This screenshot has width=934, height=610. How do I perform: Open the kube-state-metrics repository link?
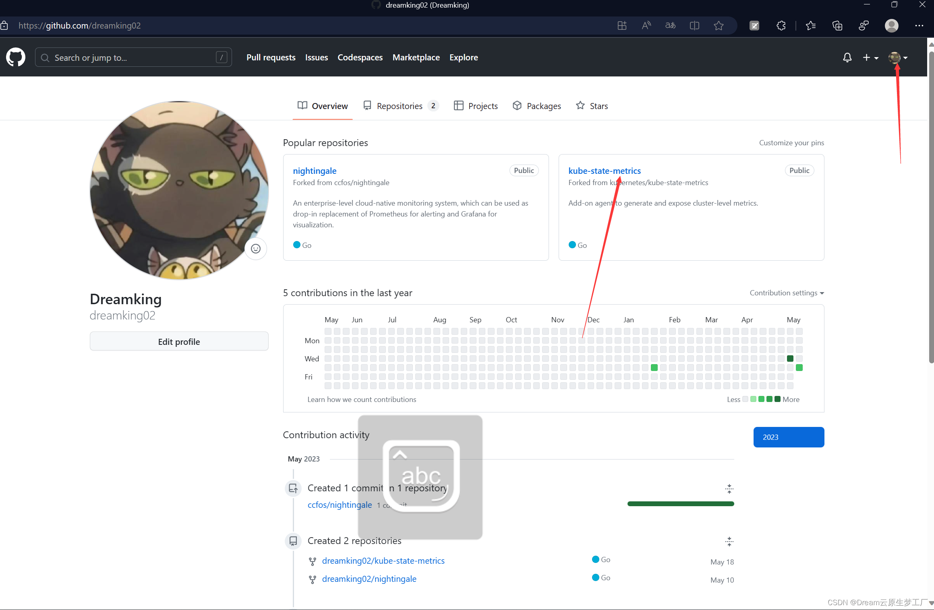point(604,171)
